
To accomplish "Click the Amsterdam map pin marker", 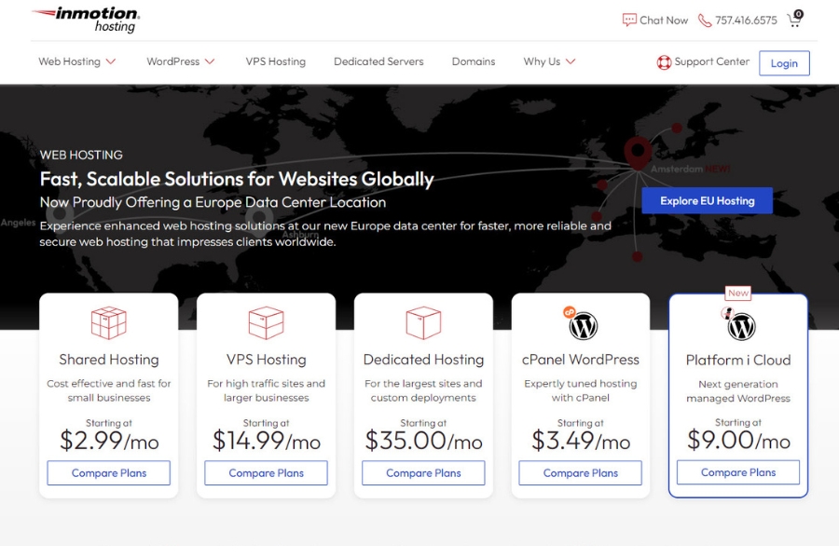I will pyautogui.click(x=638, y=153).
